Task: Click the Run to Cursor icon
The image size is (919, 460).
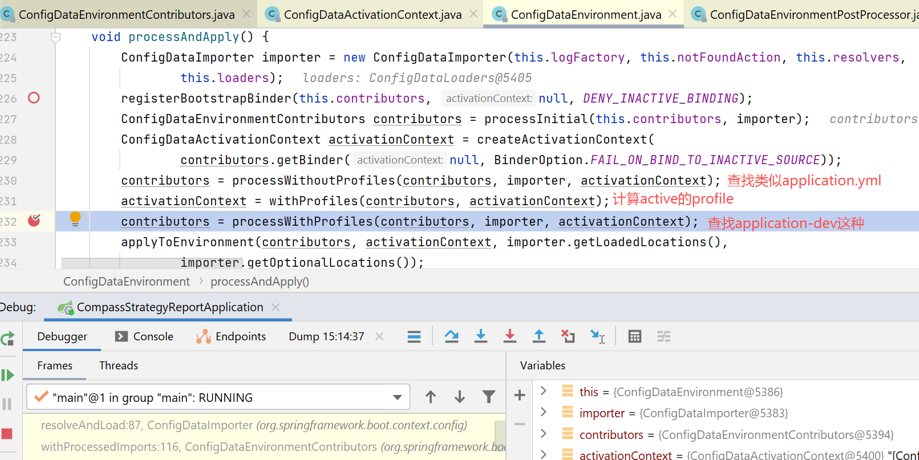Action: point(597,336)
